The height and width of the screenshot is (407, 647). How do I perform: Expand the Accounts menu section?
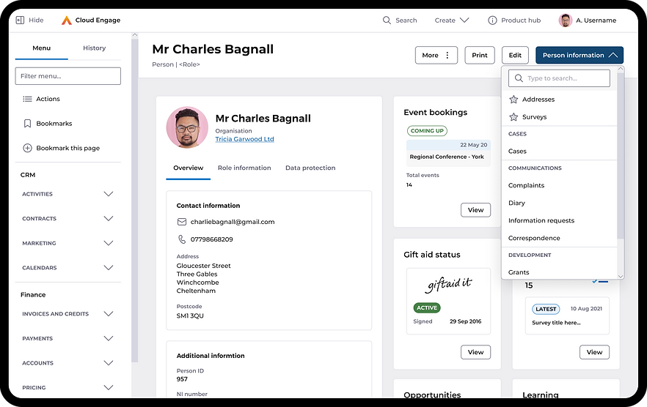pyautogui.click(x=109, y=363)
